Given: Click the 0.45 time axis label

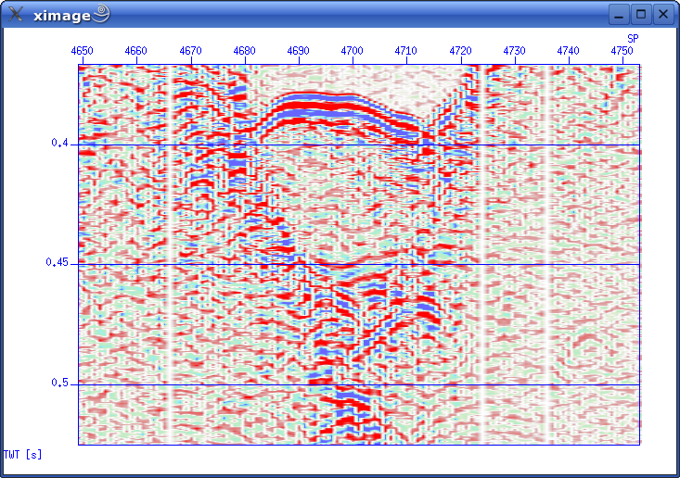Looking at the screenshot, I should [x=58, y=262].
